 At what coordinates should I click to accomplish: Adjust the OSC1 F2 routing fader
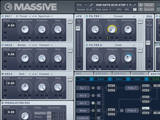tap(70, 21)
